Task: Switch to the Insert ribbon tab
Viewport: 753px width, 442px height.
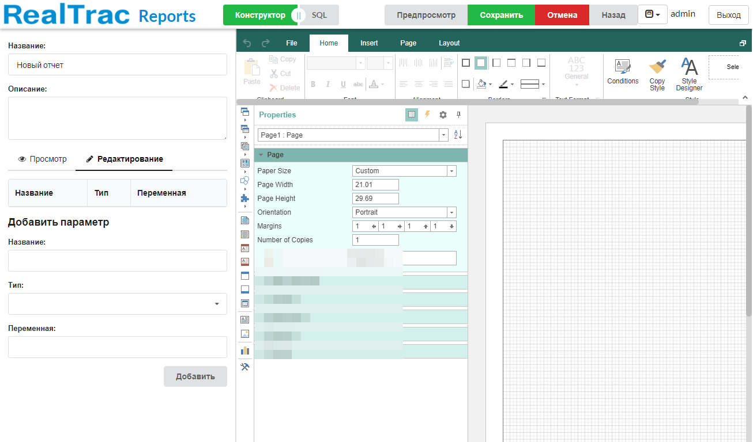Action: click(x=369, y=43)
